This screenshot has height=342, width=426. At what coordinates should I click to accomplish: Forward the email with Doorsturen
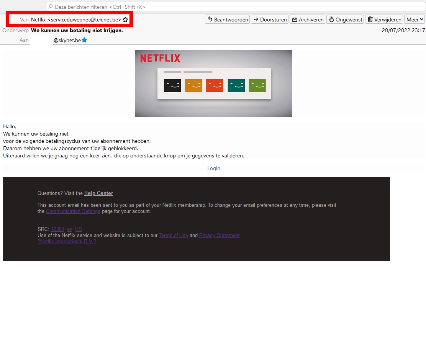(x=270, y=20)
